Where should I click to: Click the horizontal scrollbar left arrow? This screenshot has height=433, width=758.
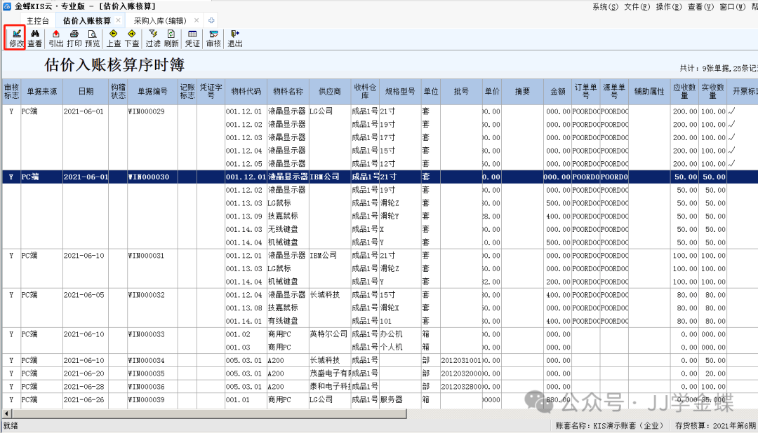click(6, 414)
